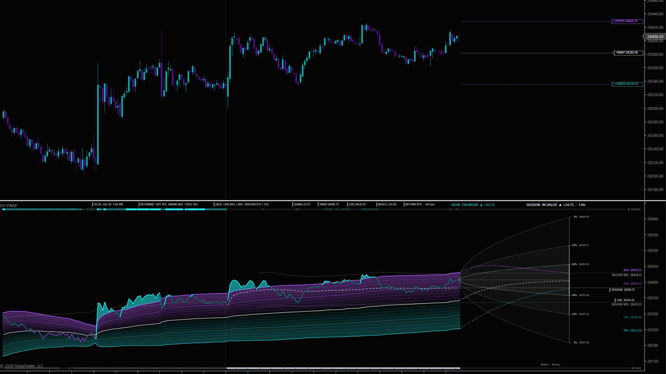Click the 60% 28357.50 cone label

point(580,295)
